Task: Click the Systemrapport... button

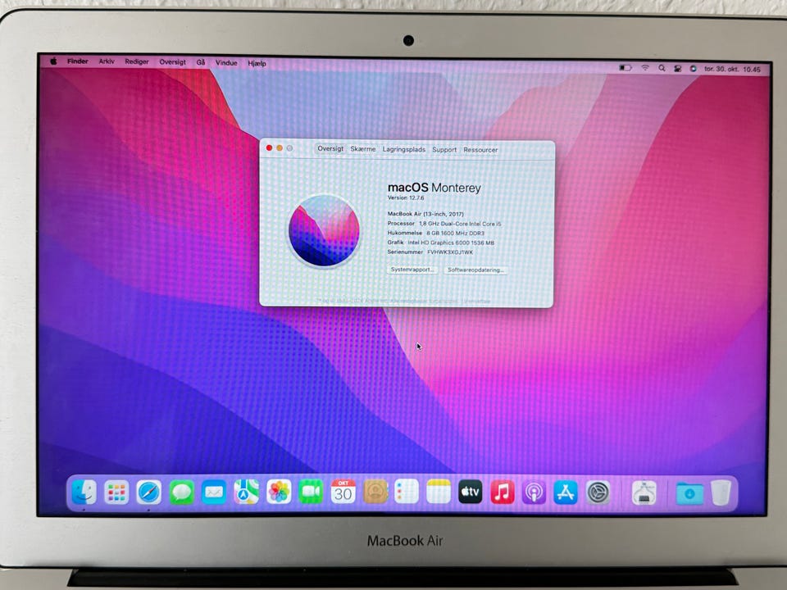Action: pos(412,270)
